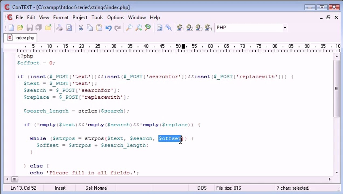
Task: Undo the last edit
Action: (108, 27)
